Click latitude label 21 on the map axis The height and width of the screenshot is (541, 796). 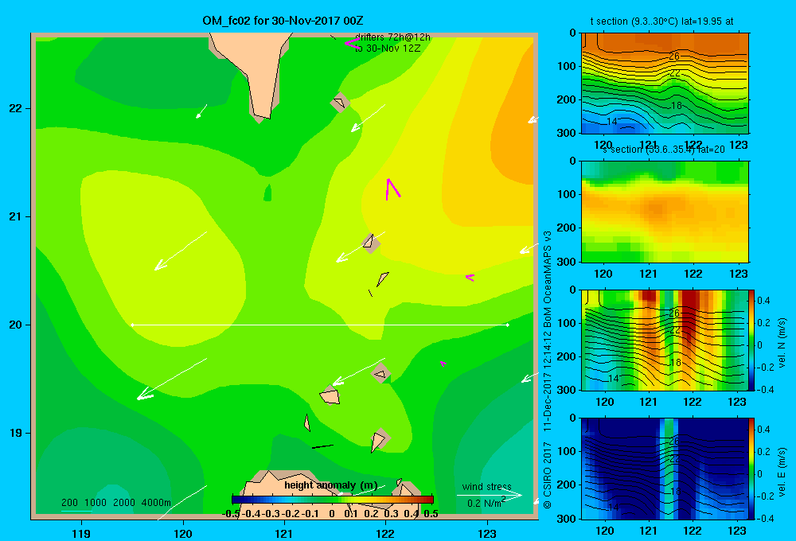point(16,216)
